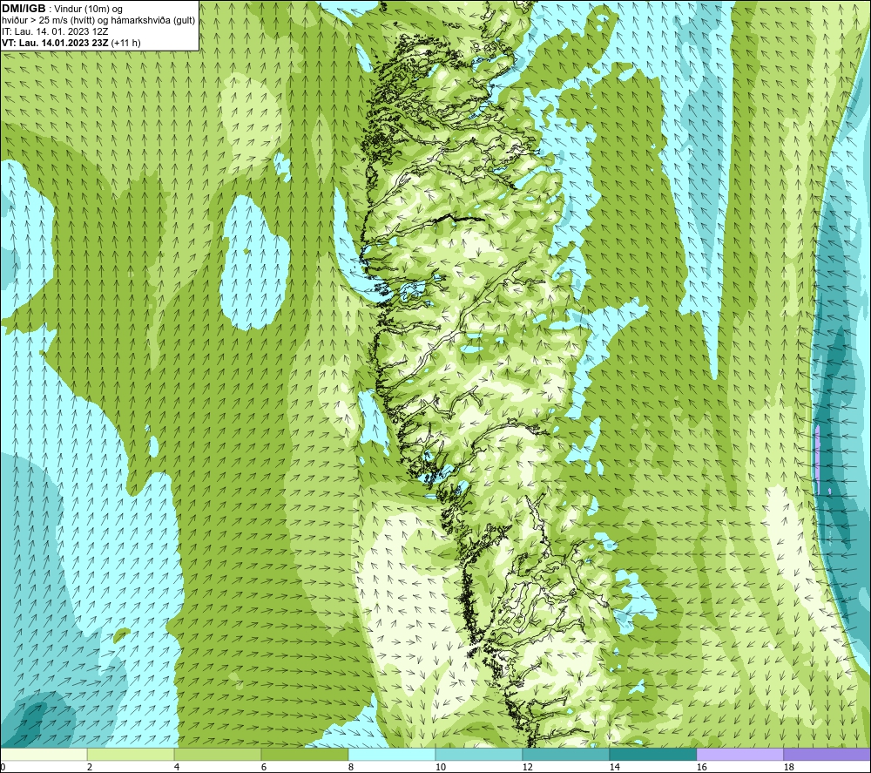871x773 pixels.
Task: Click the initial time 'IT: Lau. 14. 01. 2023 12Z'
Action: pyautogui.click(x=54, y=31)
